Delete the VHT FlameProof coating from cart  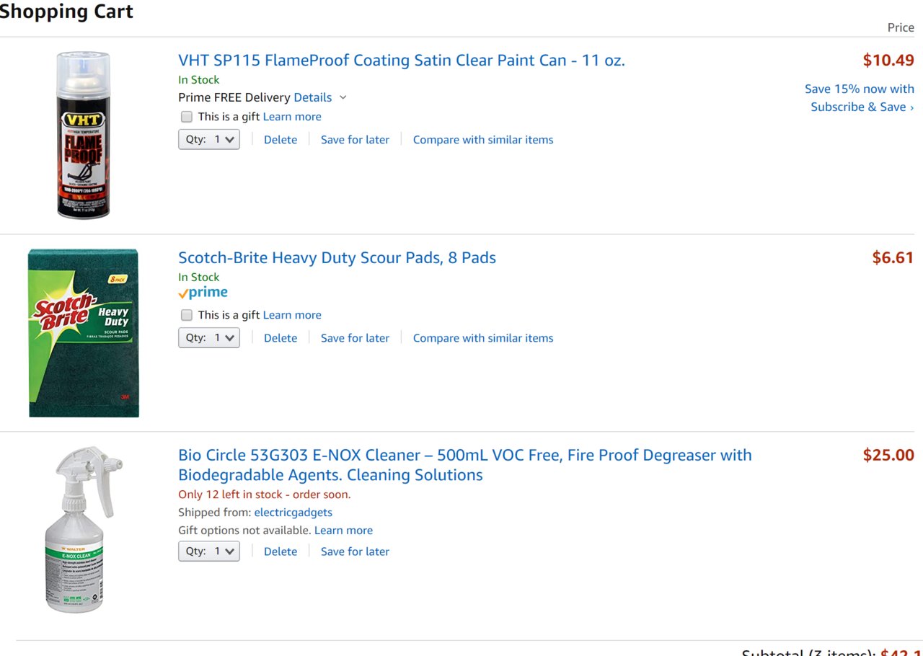(281, 140)
